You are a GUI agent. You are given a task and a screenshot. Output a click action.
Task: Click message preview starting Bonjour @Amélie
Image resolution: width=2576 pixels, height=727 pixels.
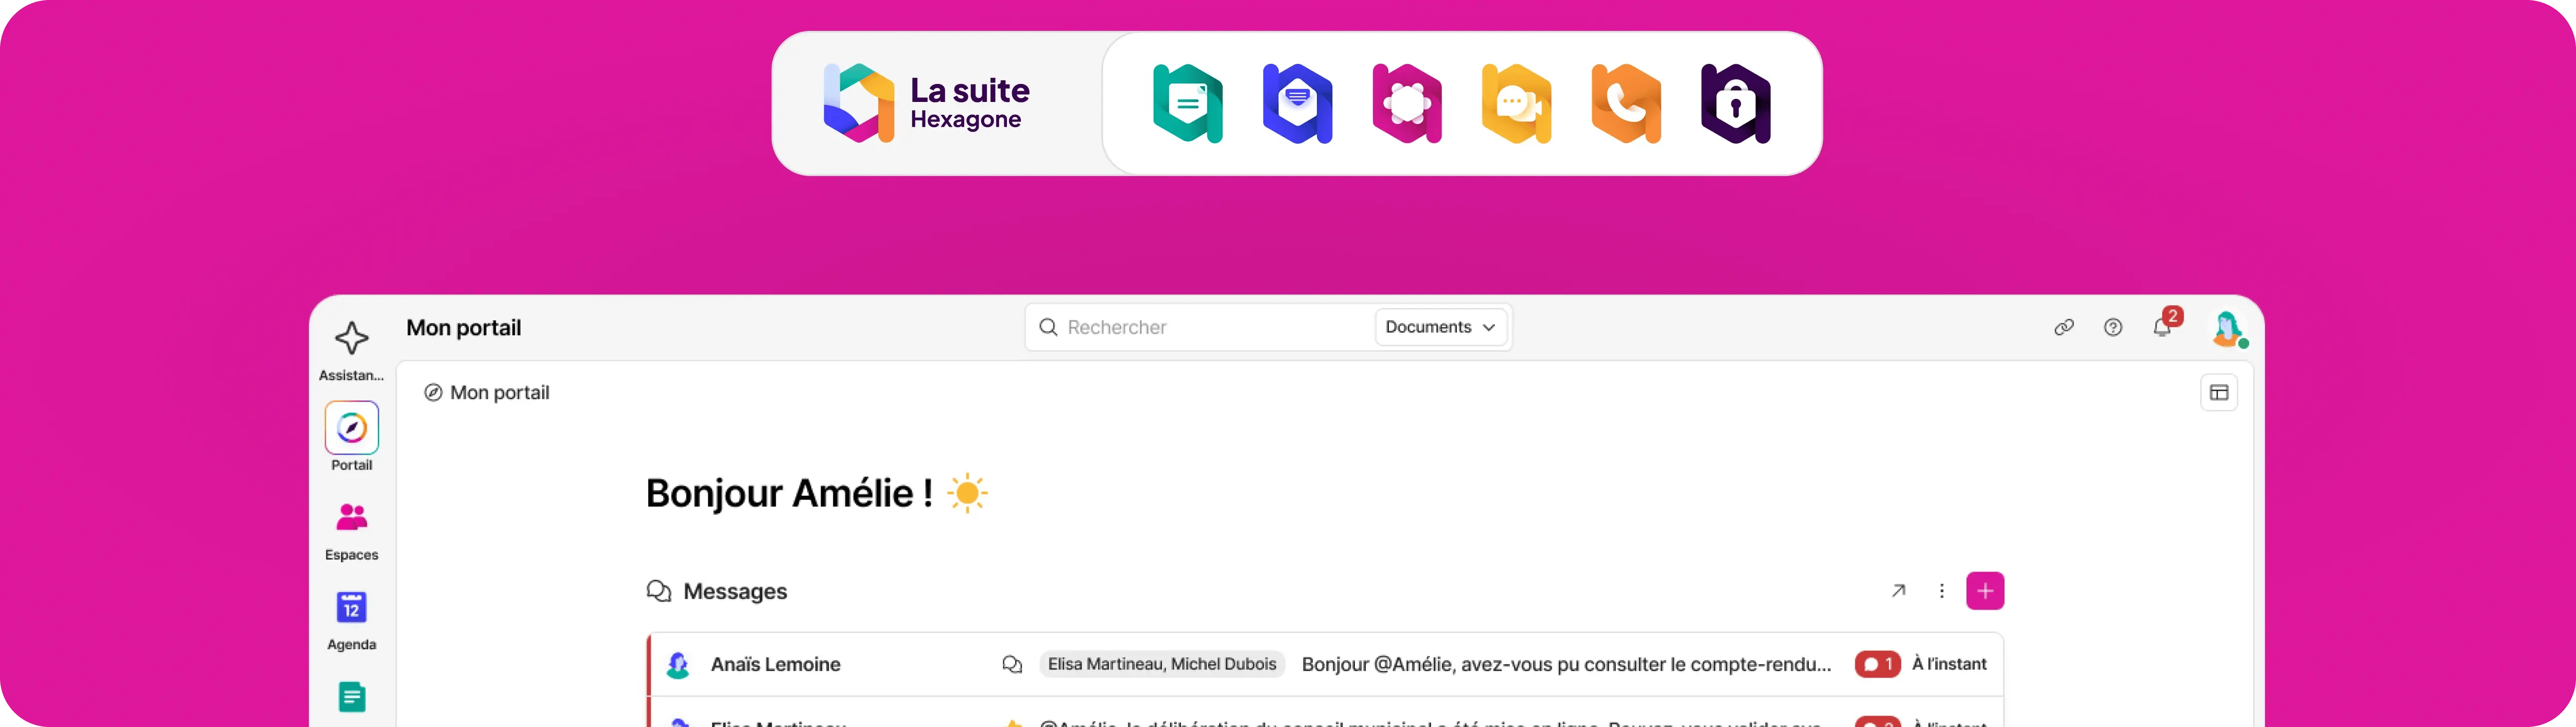pyautogui.click(x=1566, y=664)
